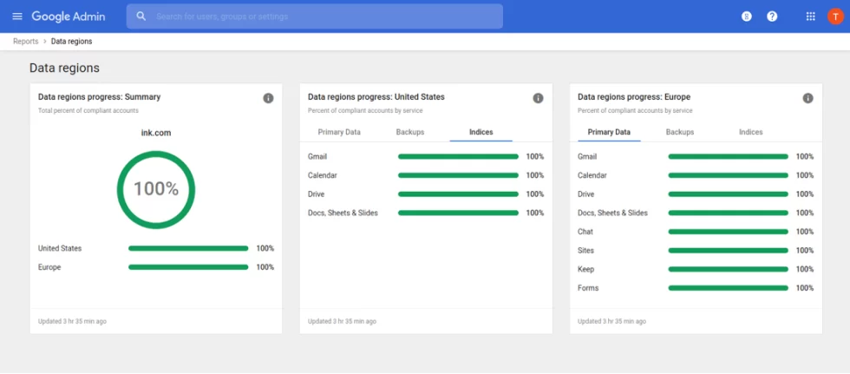This screenshot has height=374, width=850.
Task: Show info for the Europe card
Action: click(807, 98)
